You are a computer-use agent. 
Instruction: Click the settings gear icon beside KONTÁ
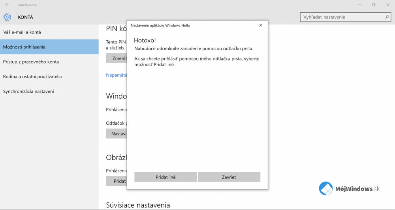(x=7, y=17)
